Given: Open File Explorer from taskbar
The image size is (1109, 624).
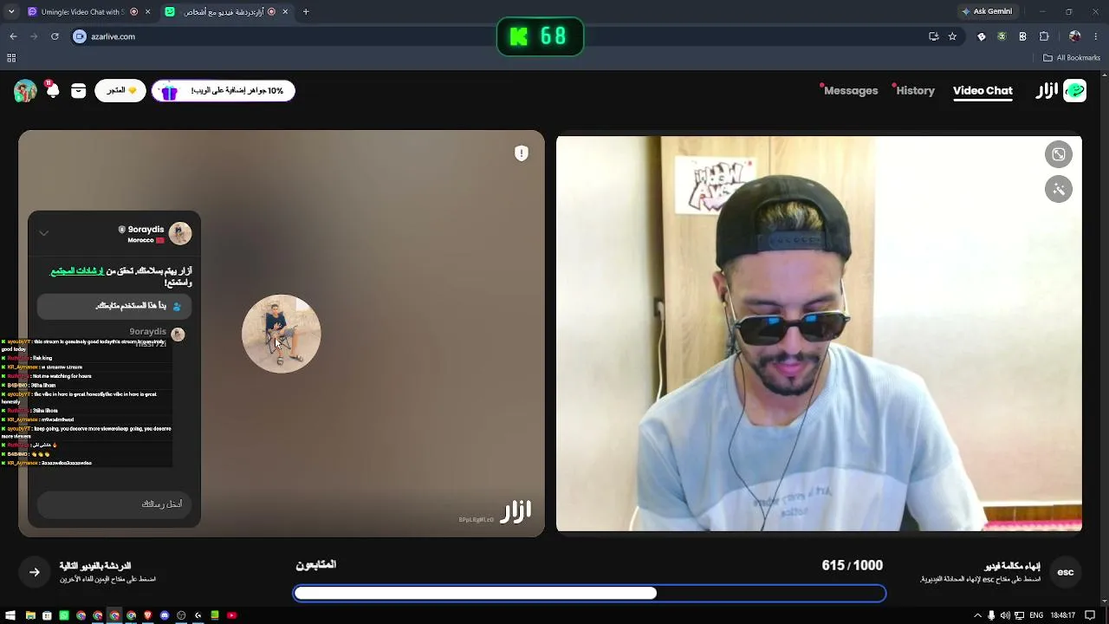Looking at the screenshot, I should tap(30, 615).
